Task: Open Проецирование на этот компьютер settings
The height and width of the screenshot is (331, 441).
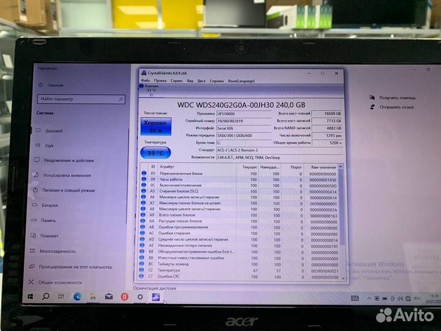Action: (x=70, y=267)
